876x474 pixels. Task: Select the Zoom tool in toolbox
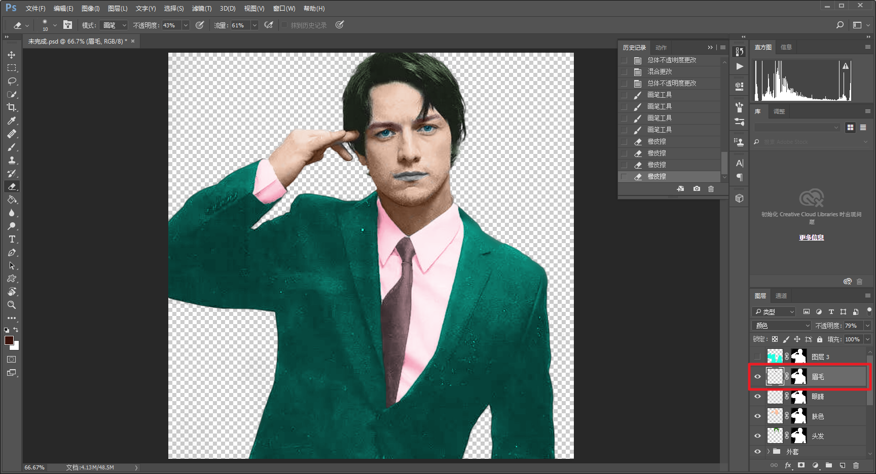coord(12,305)
